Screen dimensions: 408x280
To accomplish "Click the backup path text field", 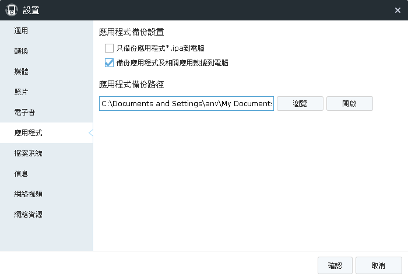I will click(186, 104).
